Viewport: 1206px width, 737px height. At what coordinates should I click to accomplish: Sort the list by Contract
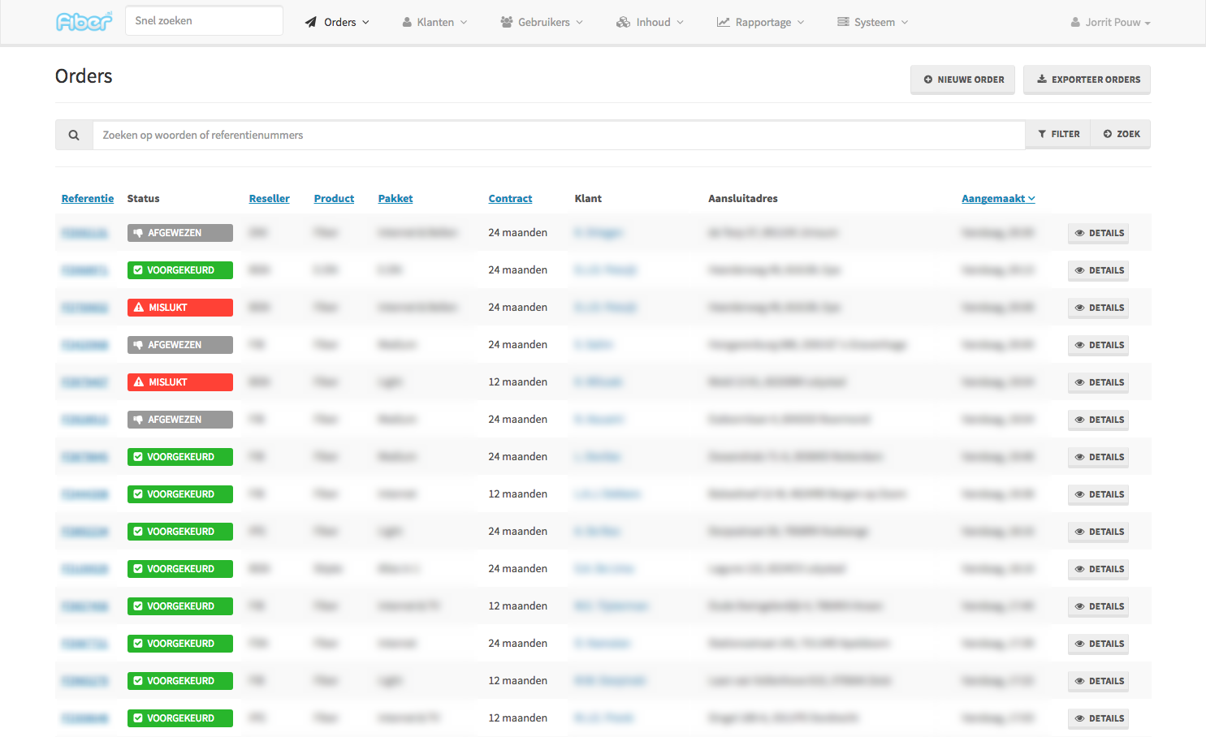point(510,198)
